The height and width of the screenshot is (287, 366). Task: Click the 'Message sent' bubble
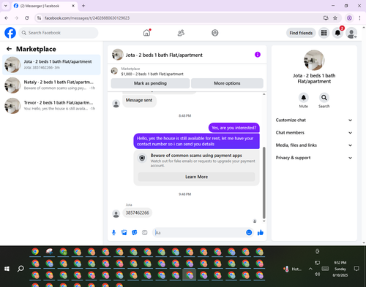coord(139,100)
